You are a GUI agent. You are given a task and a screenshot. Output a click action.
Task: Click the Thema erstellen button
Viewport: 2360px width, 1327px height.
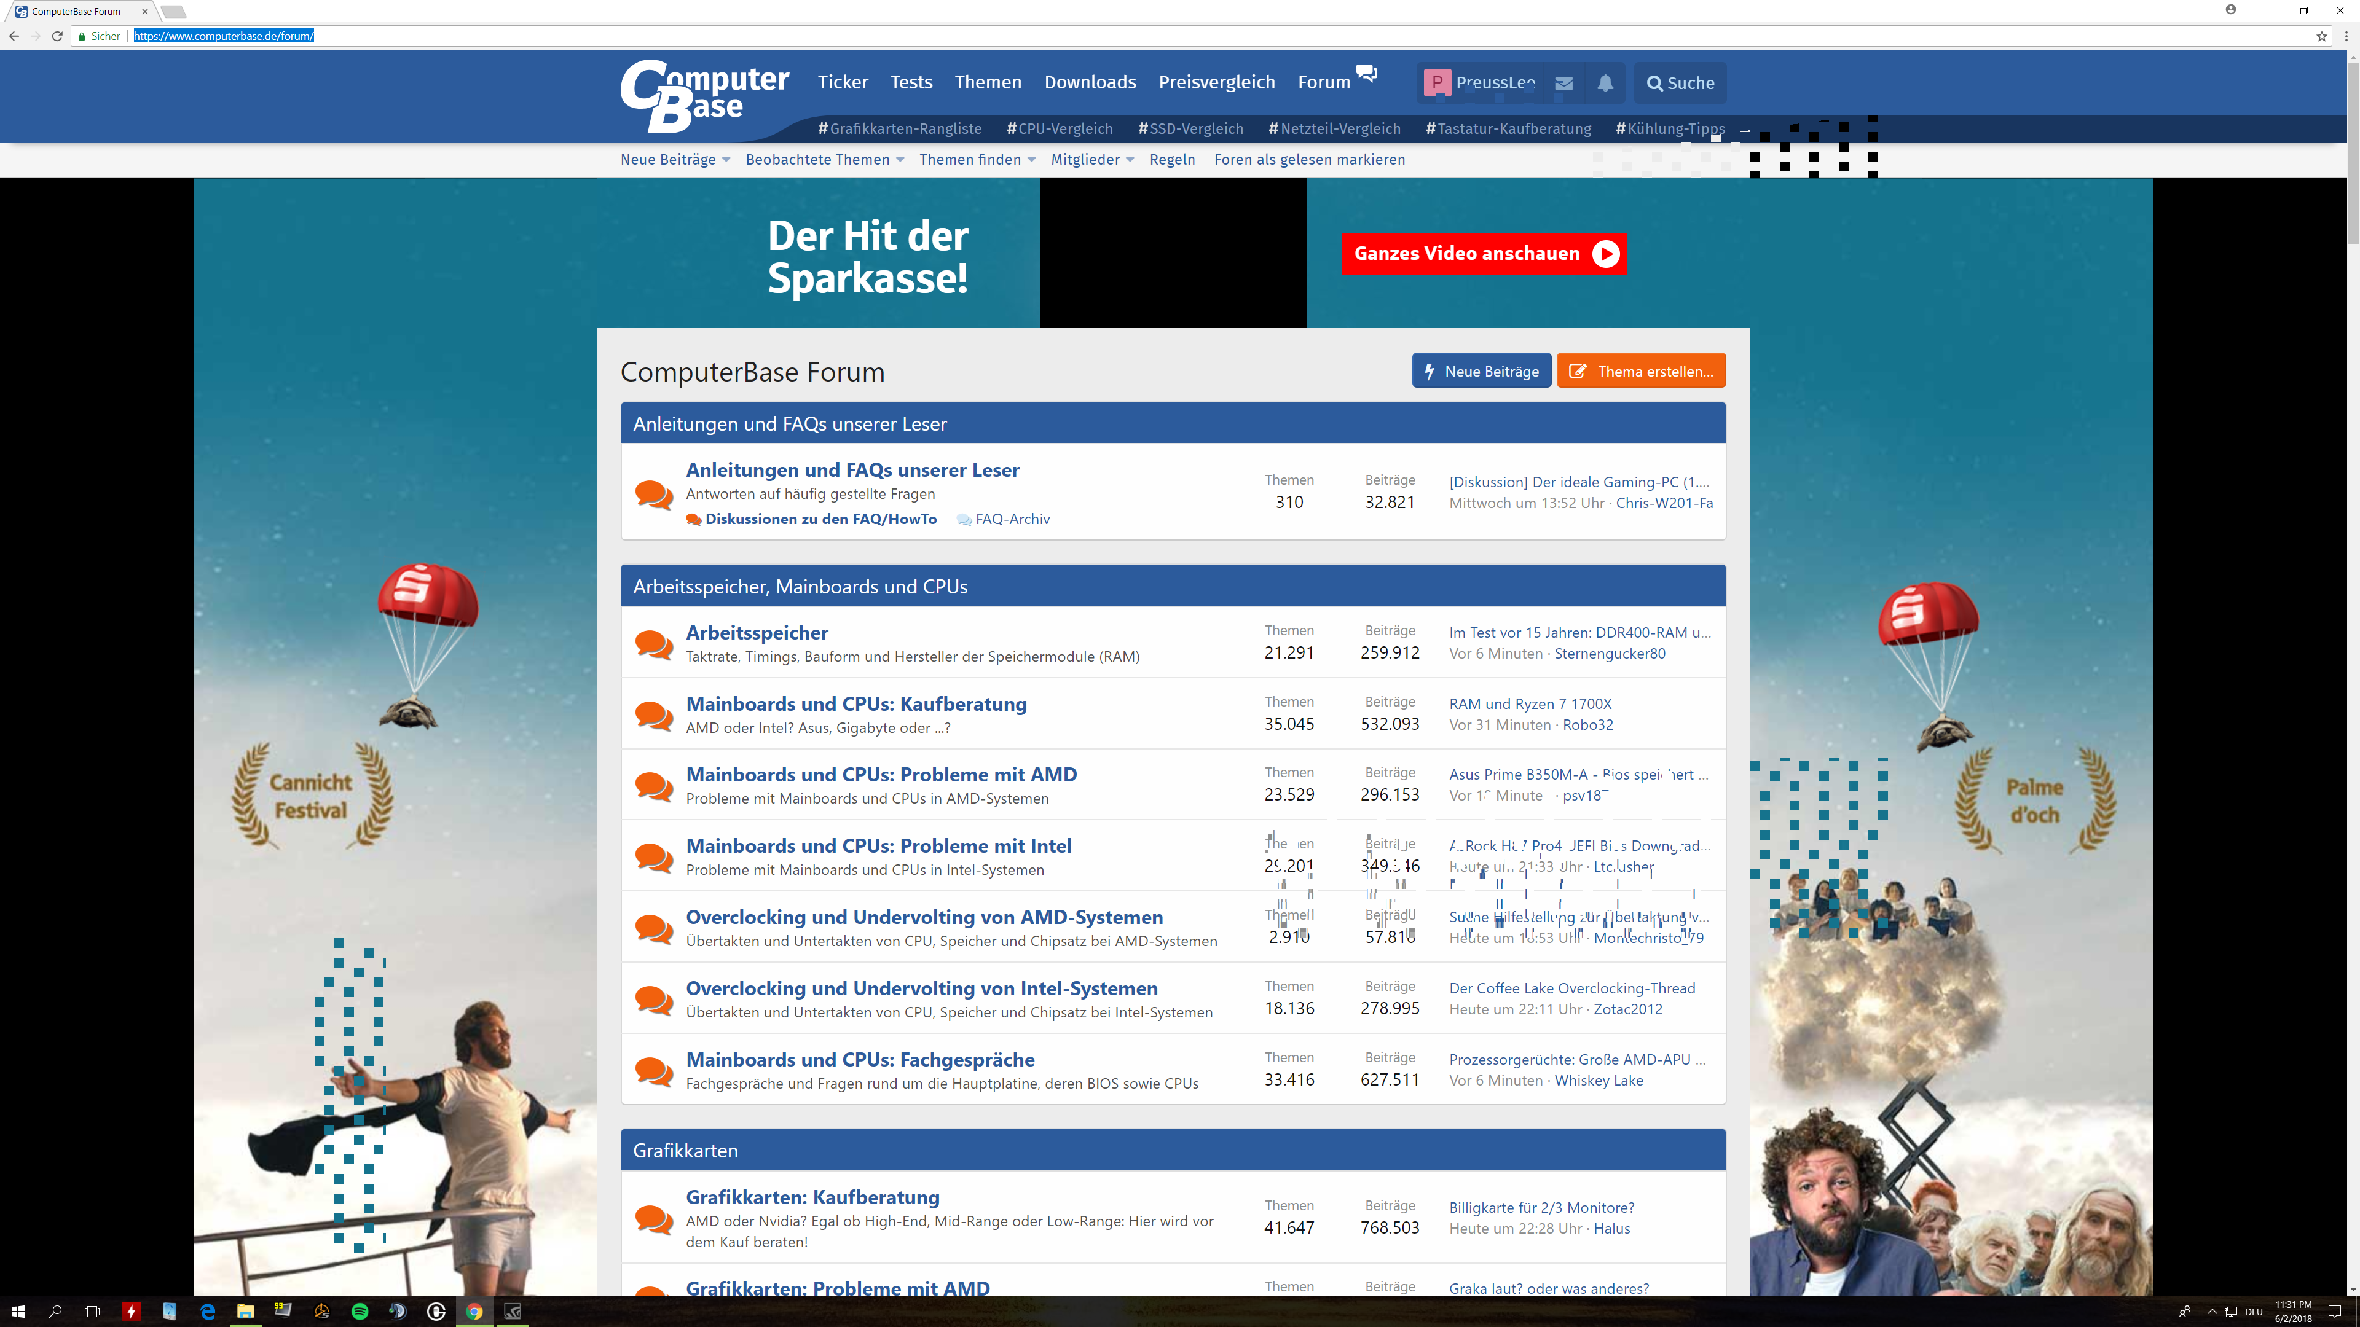1641,371
